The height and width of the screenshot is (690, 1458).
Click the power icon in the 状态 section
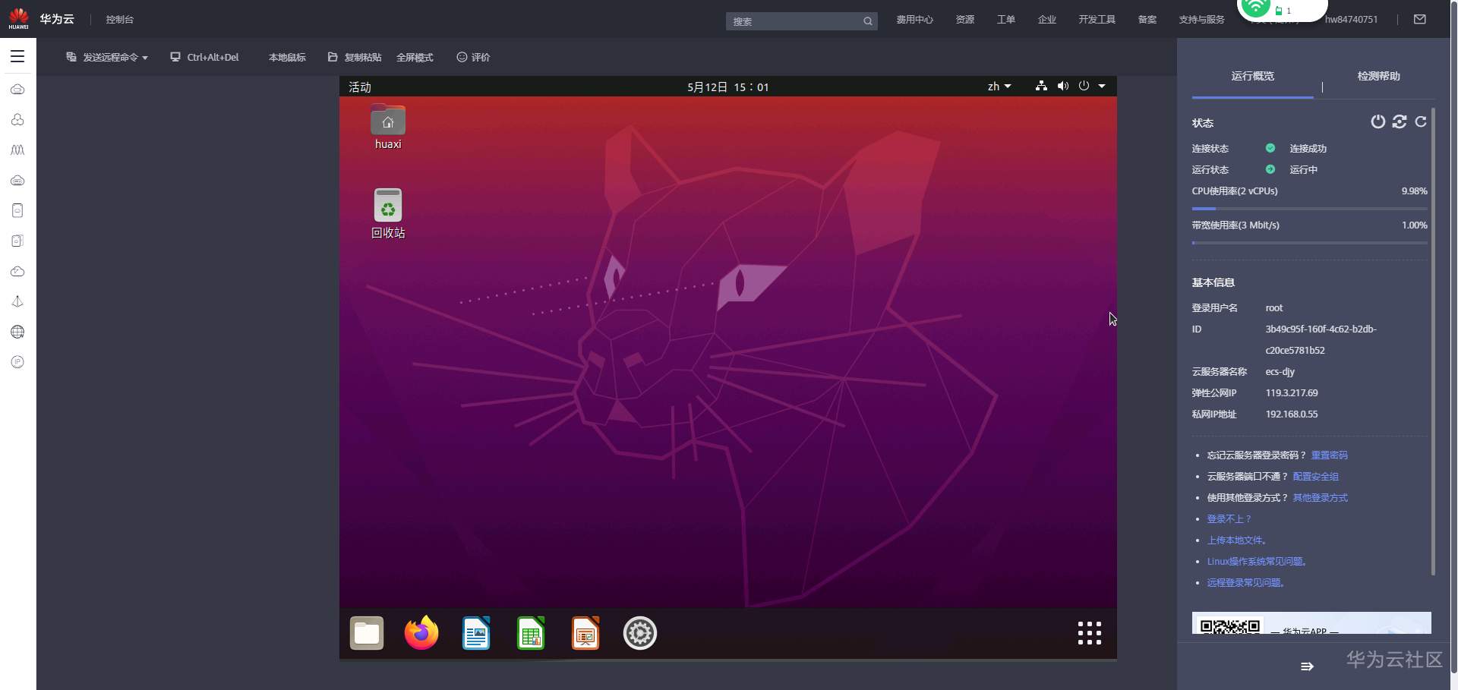click(1378, 121)
